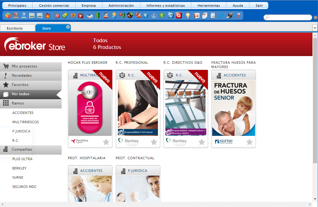Click the green building toolbar icon
This screenshot has width=318, height=207.
point(98,16)
